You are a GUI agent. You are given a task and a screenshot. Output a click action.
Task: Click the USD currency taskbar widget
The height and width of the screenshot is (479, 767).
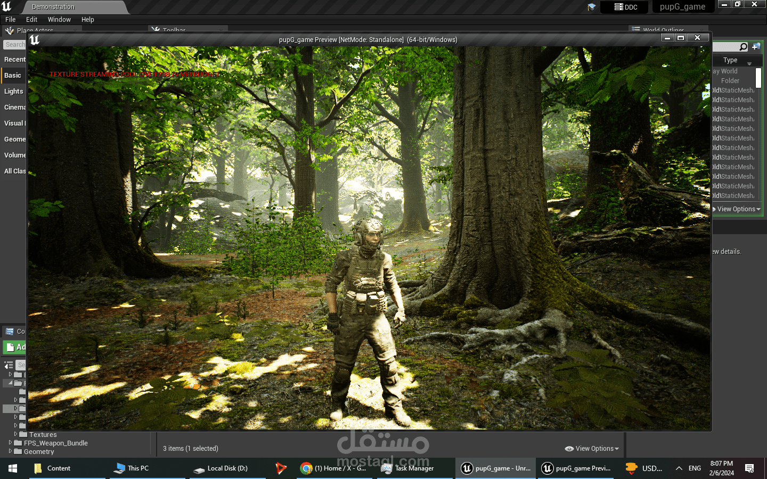point(644,468)
